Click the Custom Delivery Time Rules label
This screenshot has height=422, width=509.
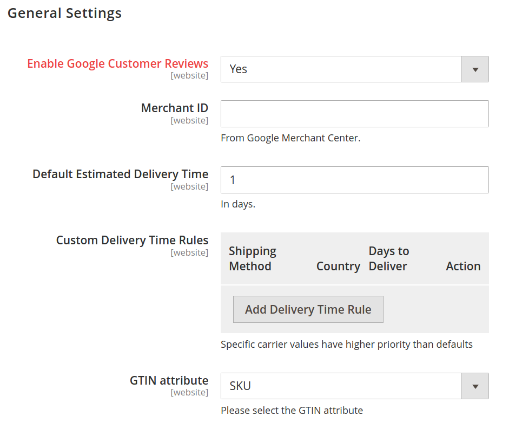pyautogui.click(x=132, y=241)
